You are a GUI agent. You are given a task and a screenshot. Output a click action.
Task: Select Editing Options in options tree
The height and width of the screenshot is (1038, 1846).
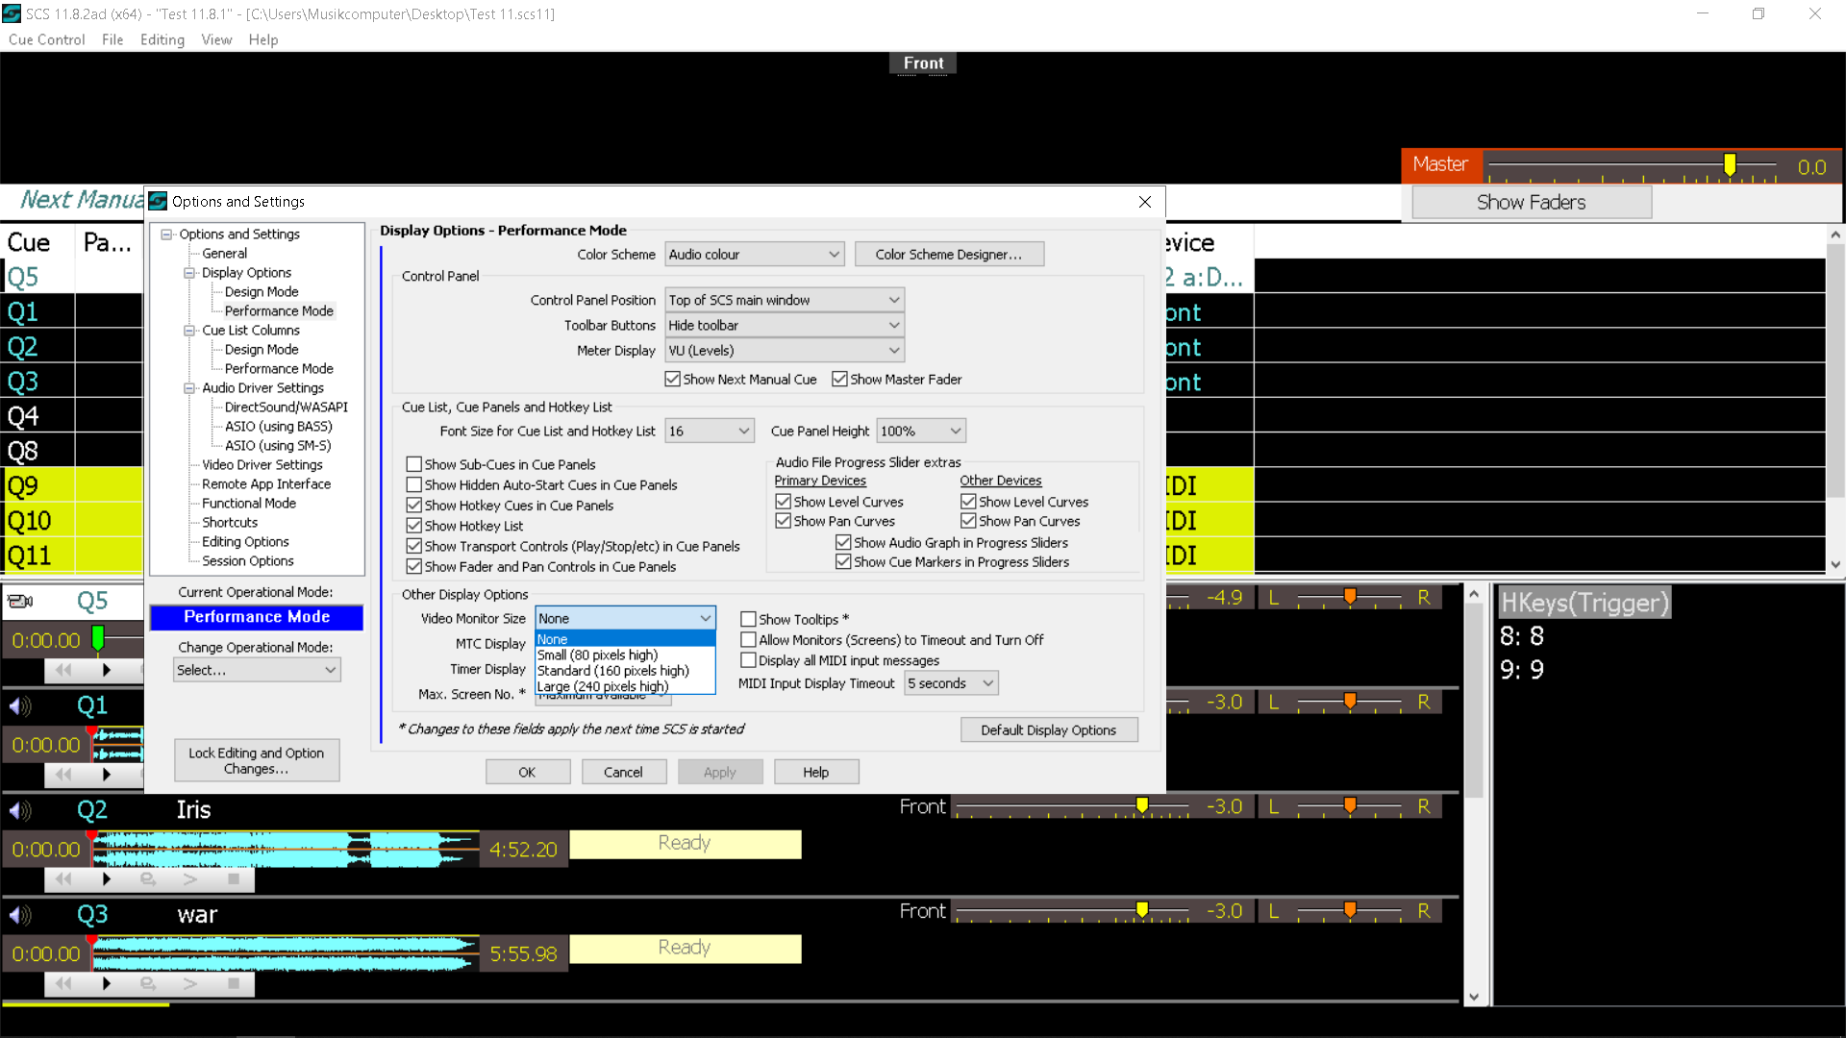click(245, 541)
